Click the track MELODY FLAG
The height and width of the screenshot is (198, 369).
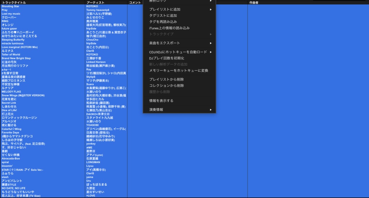pos(11,92)
